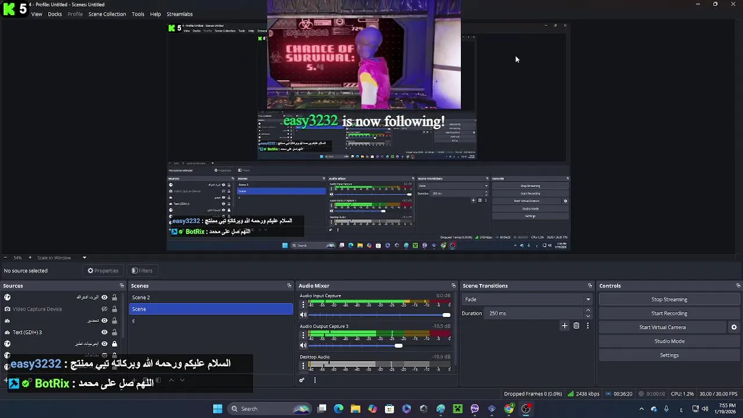The image size is (743, 418).
Task: Unlock the fifth source row's lock
Action: point(114,344)
